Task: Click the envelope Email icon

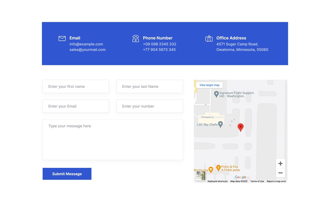Action: tap(62, 39)
